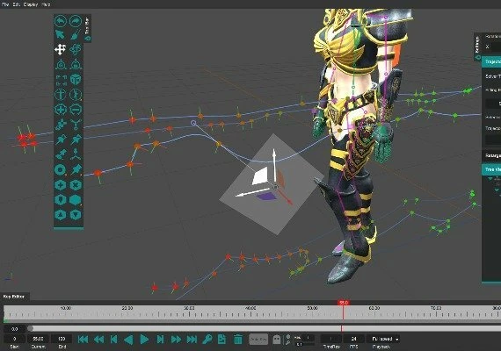Click the circled plus icon in tool bar

(61, 110)
